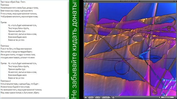This screenshot has height=99, width=177.
Task: Click the title line 'Текст песни «Юрий Лоза - Плот»'
Action: 13,2
